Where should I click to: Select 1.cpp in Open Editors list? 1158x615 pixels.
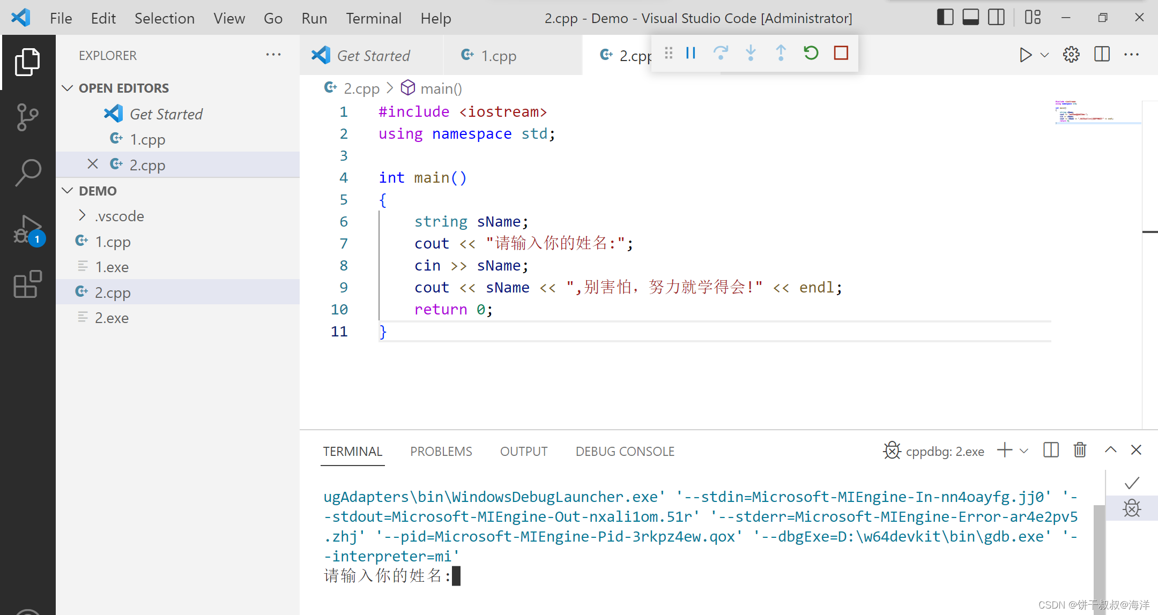(x=177, y=139)
